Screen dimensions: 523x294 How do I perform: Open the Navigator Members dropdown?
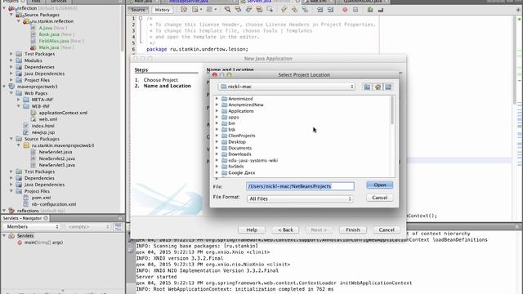click(32, 227)
